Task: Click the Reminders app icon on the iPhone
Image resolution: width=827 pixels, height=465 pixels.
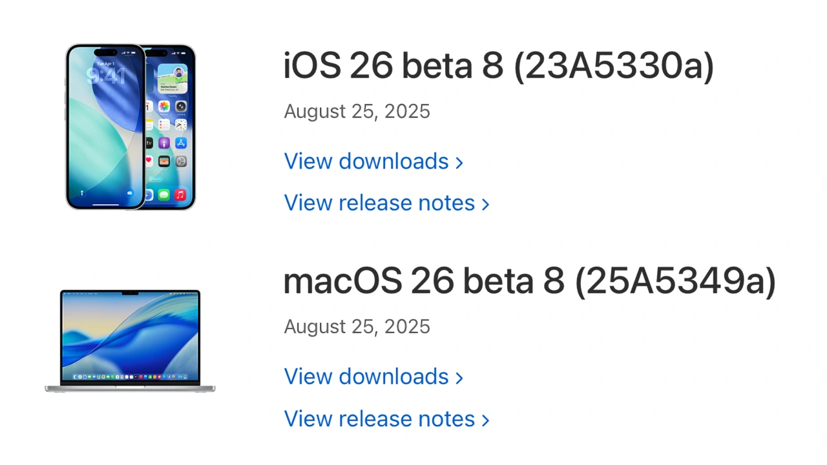Action: coord(164,125)
